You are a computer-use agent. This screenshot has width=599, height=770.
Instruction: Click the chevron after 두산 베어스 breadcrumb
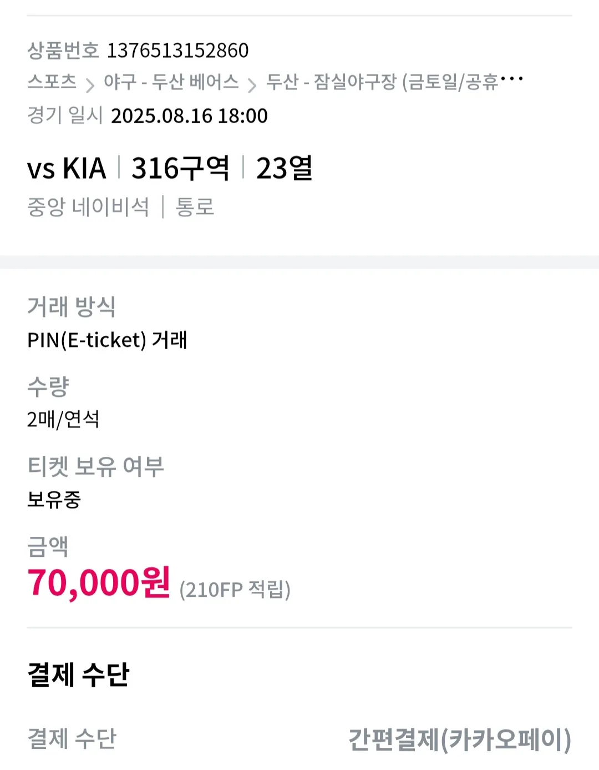point(252,84)
